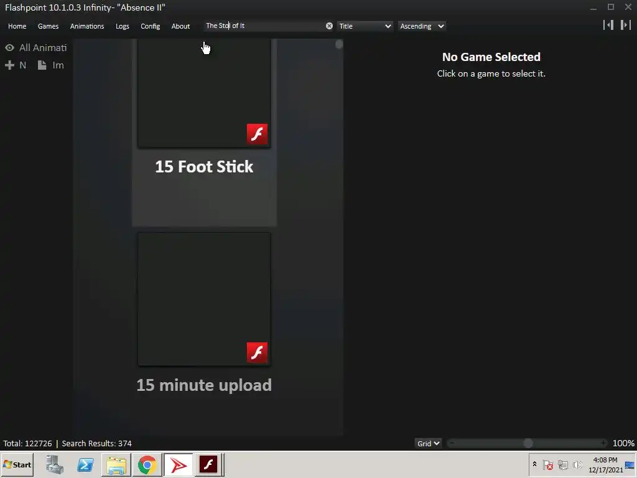Toggle the right sidebar visibility icon
This screenshot has height=478, width=637.
coord(626,25)
